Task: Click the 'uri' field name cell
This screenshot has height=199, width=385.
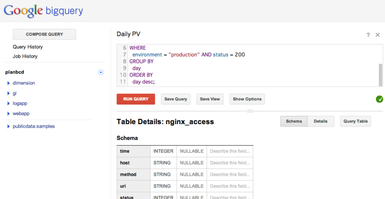Action: pyautogui.click(x=134, y=186)
